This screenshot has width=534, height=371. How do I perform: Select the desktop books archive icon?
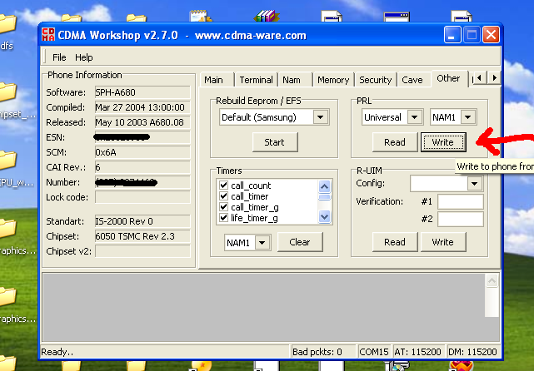[x=267, y=16]
